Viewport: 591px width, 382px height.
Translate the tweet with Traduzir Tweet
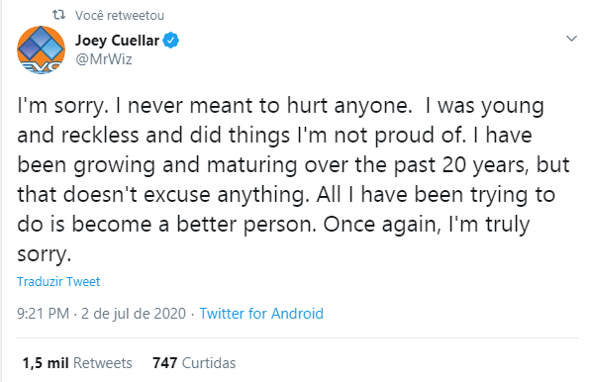coord(58,281)
